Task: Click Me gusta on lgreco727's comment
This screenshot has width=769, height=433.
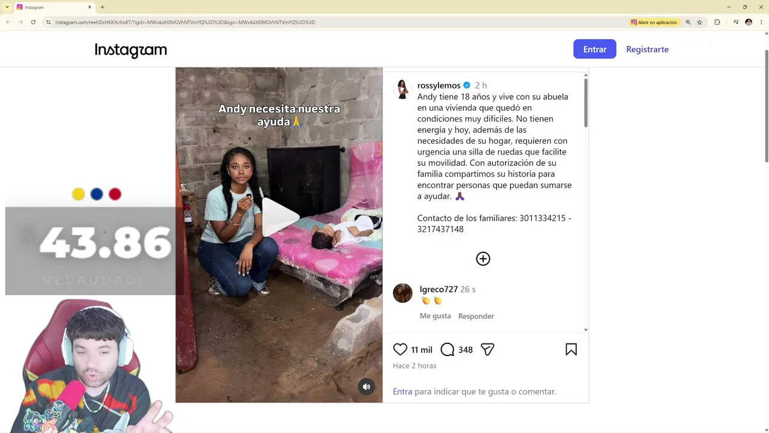Action: (x=435, y=316)
